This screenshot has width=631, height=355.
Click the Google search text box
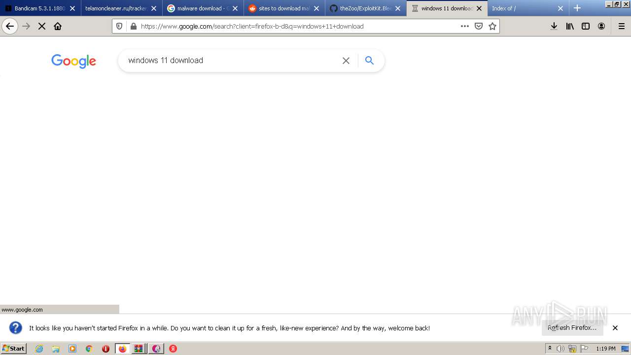point(232,61)
